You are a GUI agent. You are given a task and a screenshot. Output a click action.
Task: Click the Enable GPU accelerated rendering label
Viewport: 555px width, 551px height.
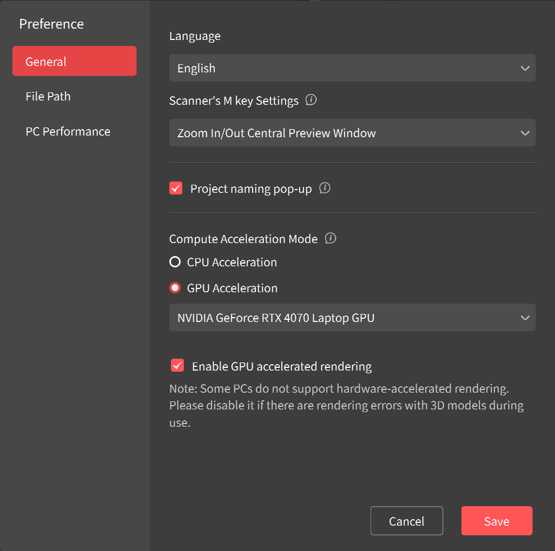coord(282,366)
